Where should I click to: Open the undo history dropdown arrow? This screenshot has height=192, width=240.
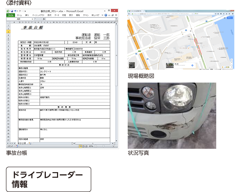17,11
